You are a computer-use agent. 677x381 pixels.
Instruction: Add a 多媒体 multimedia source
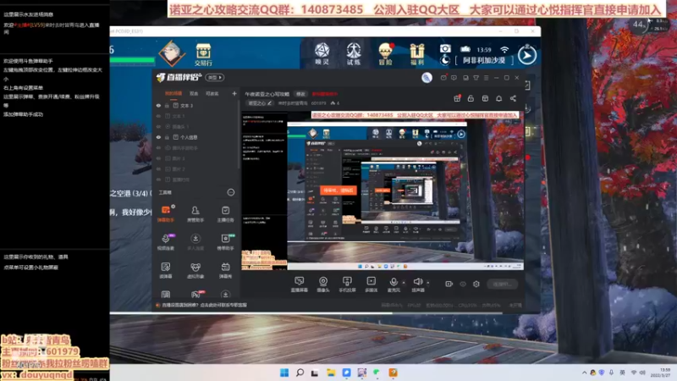(371, 284)
